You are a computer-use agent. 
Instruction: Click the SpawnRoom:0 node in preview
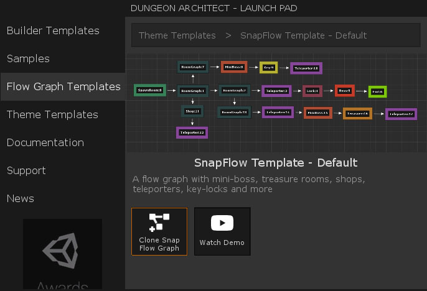150,90
